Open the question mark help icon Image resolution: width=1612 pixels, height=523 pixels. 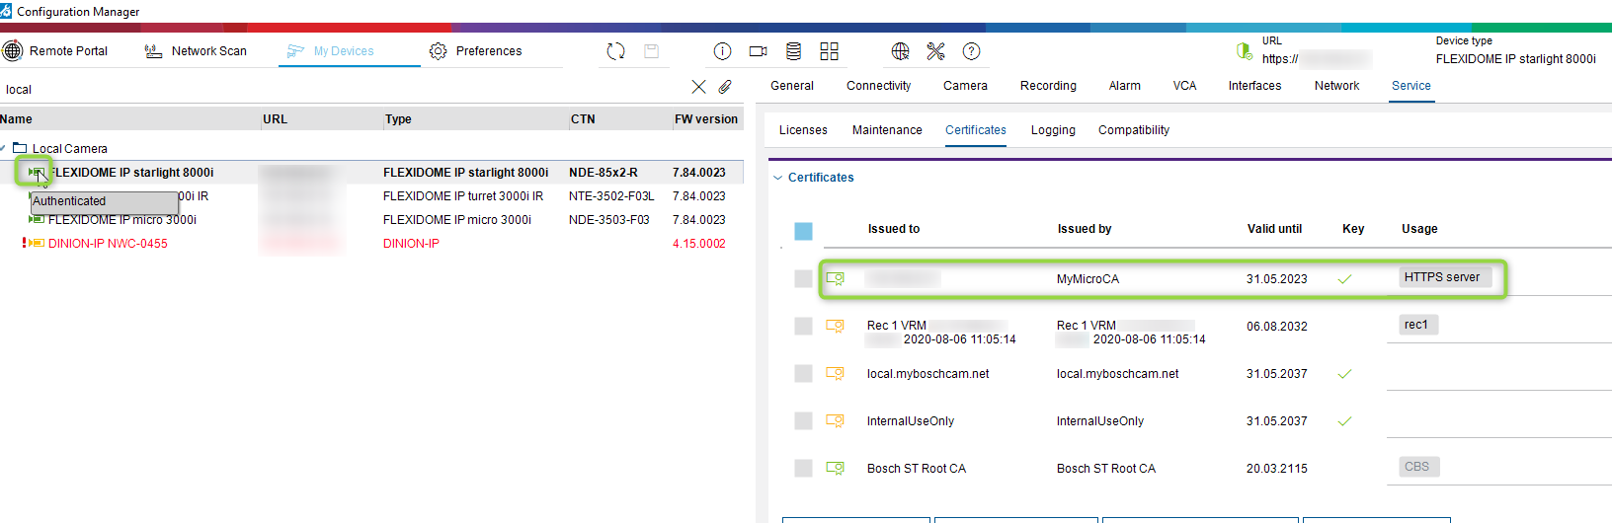[x=971, y=51]
